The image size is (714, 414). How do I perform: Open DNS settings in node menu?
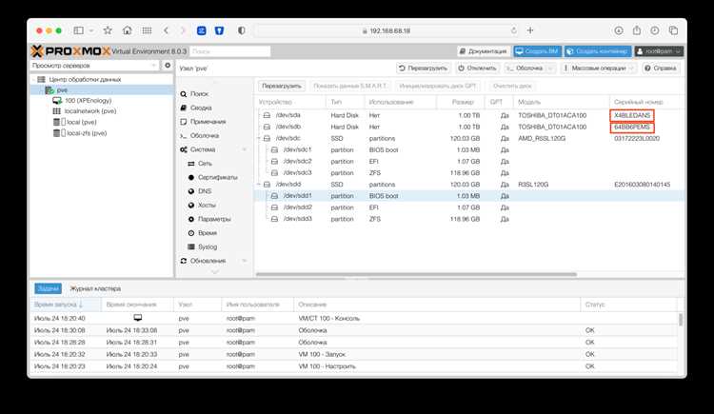point(204,191)
